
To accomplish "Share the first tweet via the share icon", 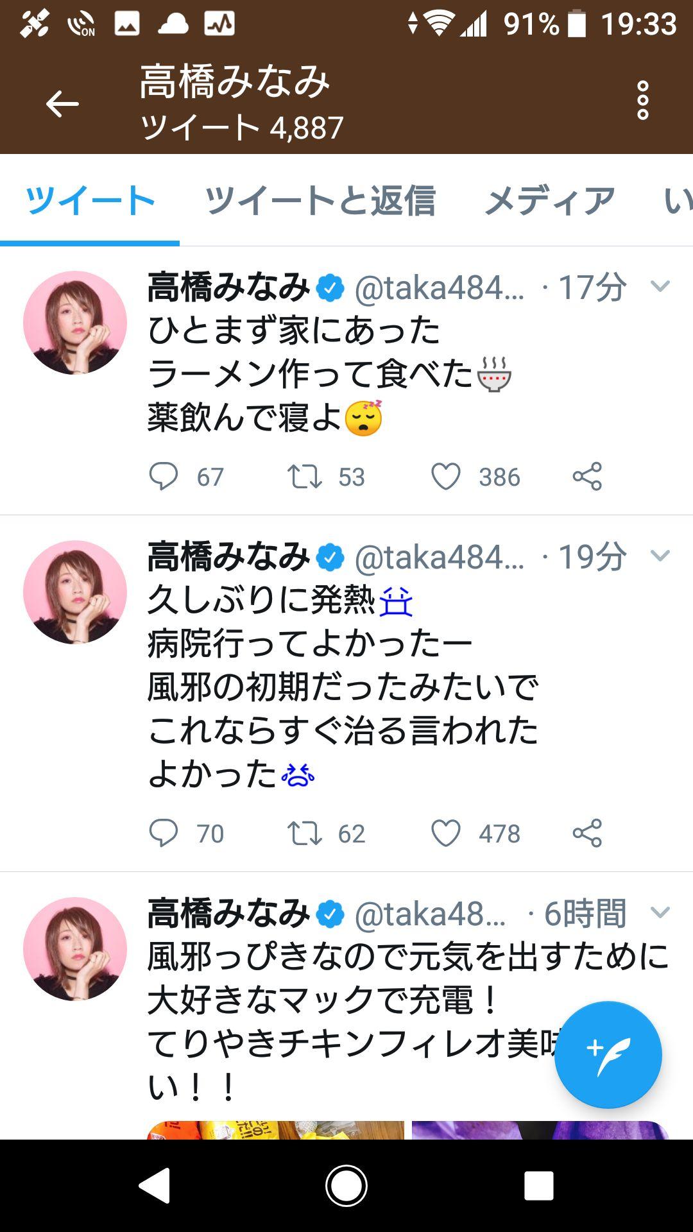I will pos(587,476).
